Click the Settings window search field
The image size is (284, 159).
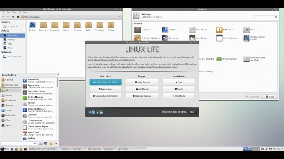pyautogui.click(x=266, y=17)
